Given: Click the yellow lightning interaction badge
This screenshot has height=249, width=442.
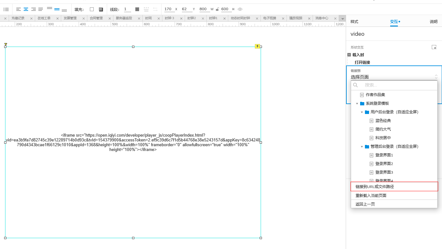Looking at the screenshot, I should (257, 46).
